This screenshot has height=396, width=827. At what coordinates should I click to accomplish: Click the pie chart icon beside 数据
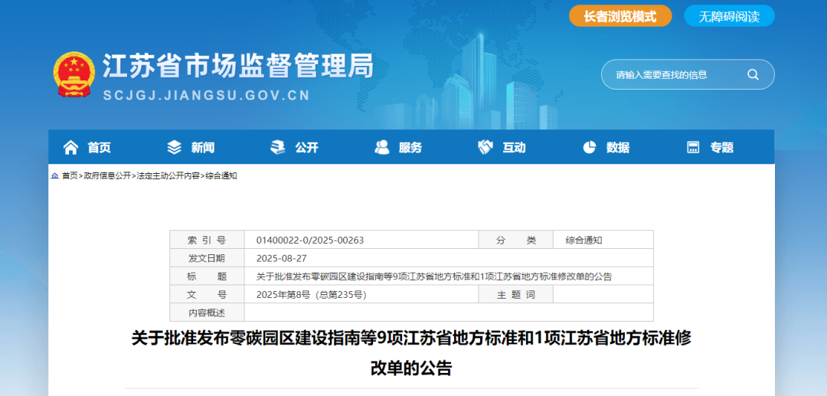point(589,147)
